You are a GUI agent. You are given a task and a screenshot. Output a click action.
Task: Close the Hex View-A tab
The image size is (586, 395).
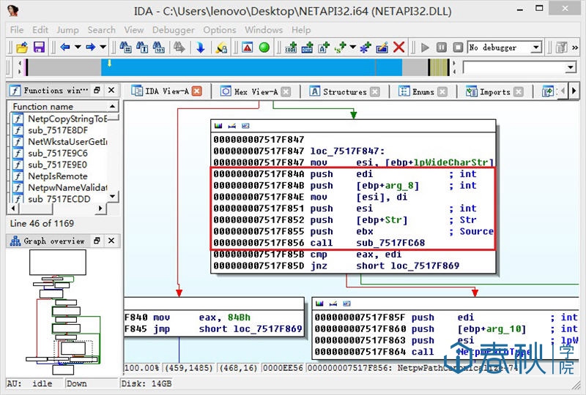(286, 91)
